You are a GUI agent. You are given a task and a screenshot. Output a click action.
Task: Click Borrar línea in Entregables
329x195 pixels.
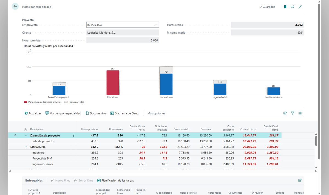pyautogui.click(x=84, y=181)
